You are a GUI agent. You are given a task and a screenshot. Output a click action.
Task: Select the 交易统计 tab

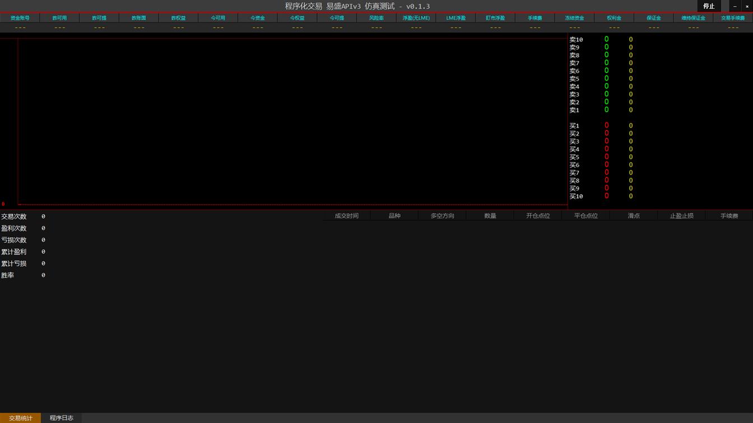[21, 418]
